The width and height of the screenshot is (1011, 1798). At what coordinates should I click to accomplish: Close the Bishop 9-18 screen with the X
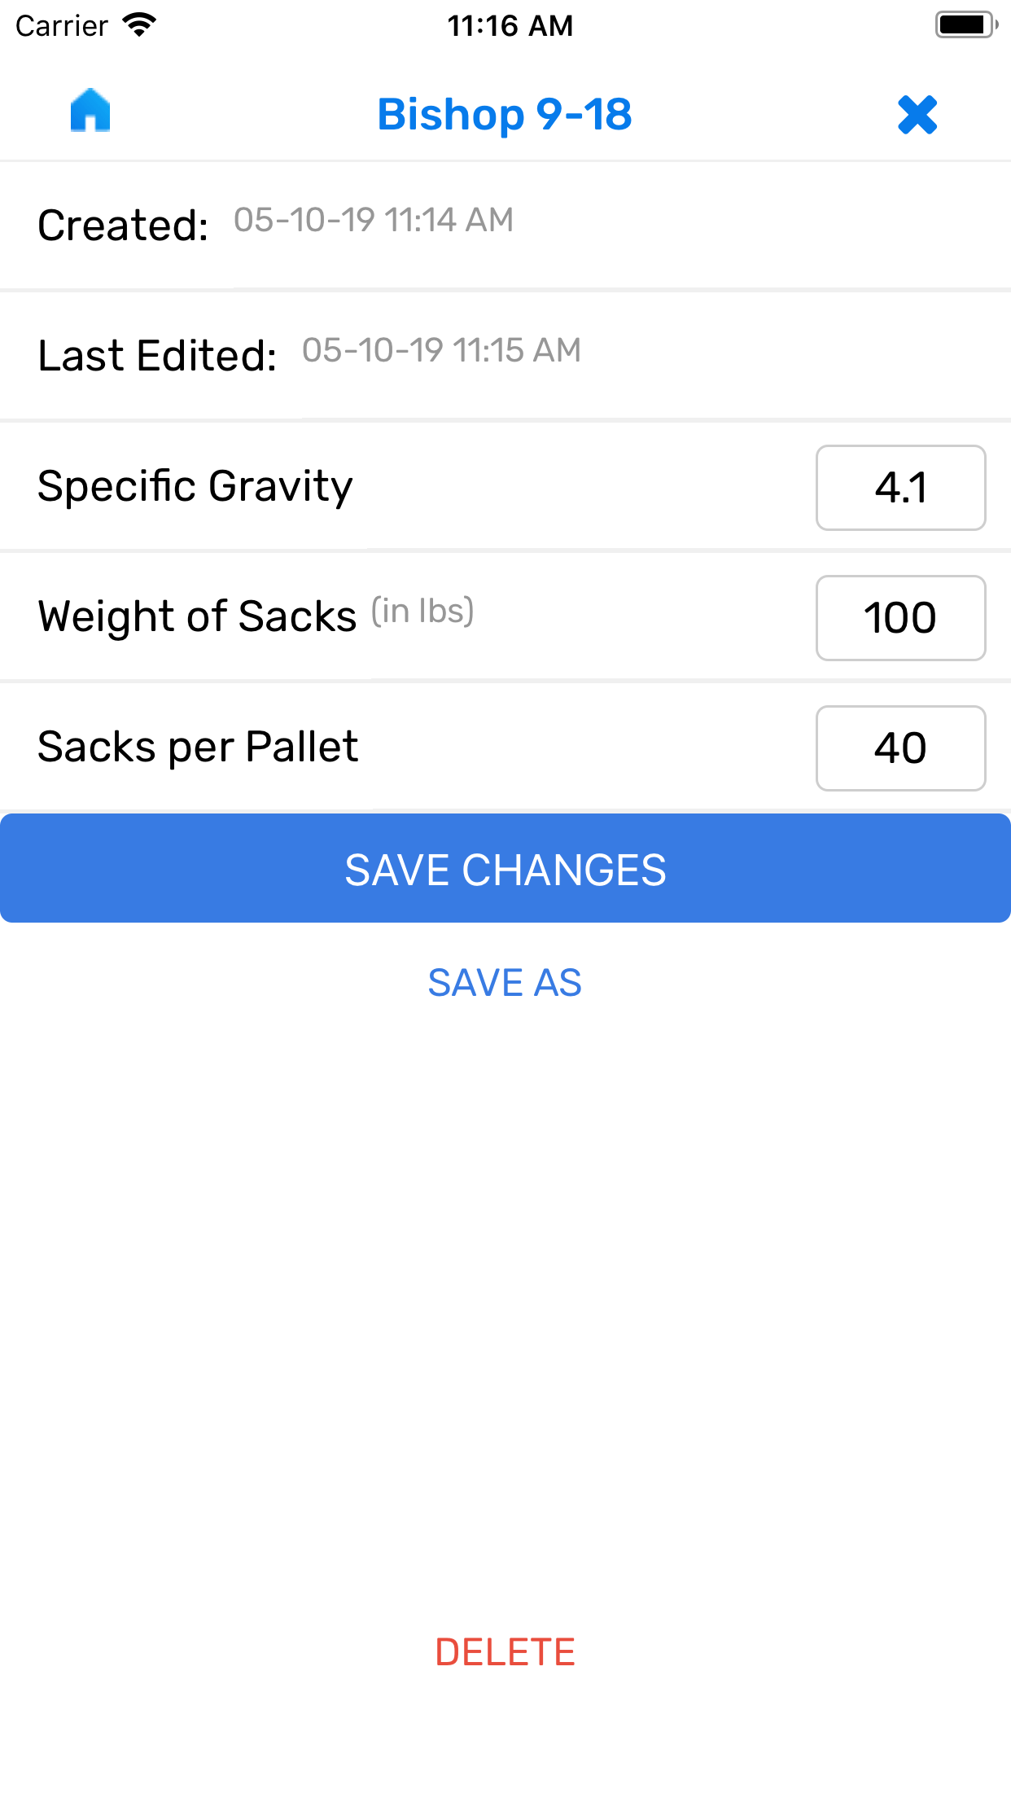pos(917,114)
